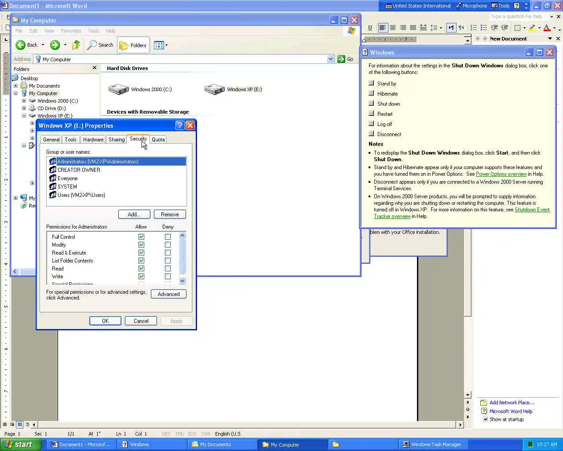Expand My Documents in folder tree
Image resolution: width=563 pixels, height=451 pixels.
tap(16, 86)
